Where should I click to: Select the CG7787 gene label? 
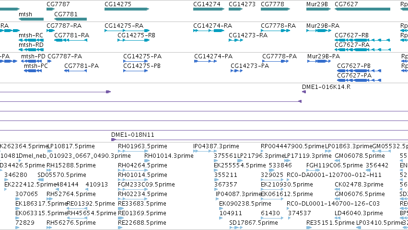58,4
